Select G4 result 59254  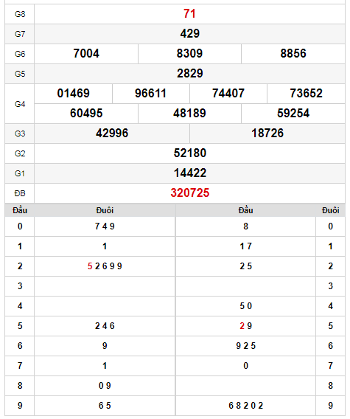tap(293, 114)
